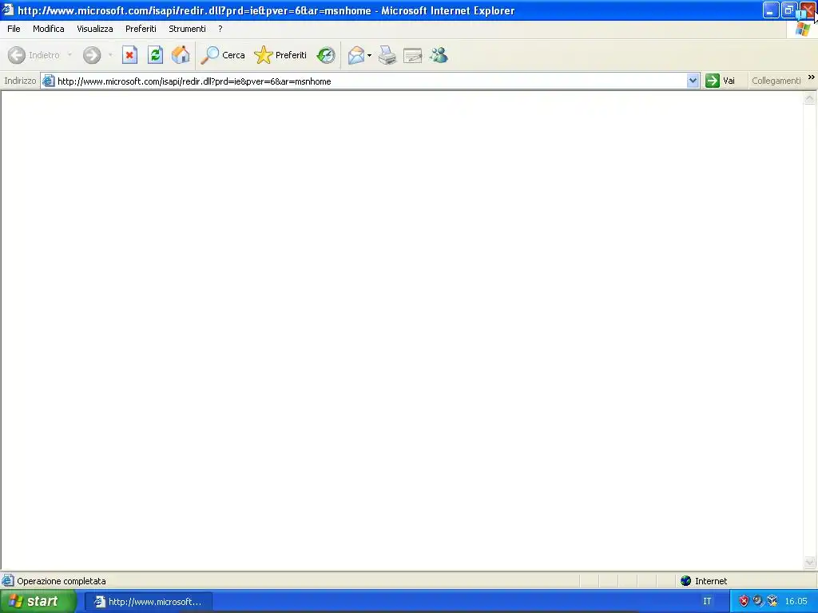Click the forward arrow navigation button

(x=92, y=55)
